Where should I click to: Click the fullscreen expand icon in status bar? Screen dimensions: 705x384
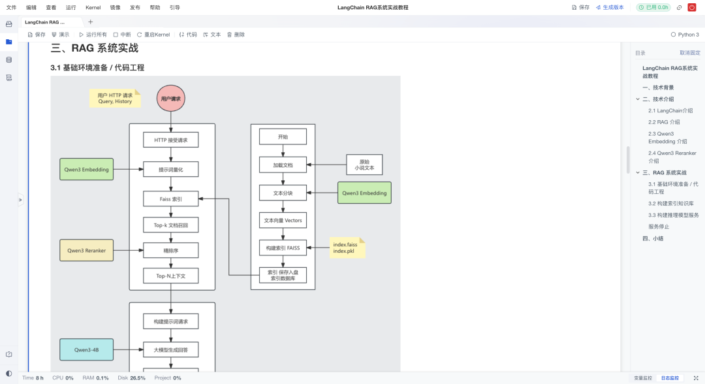click(x=696, y=378)
